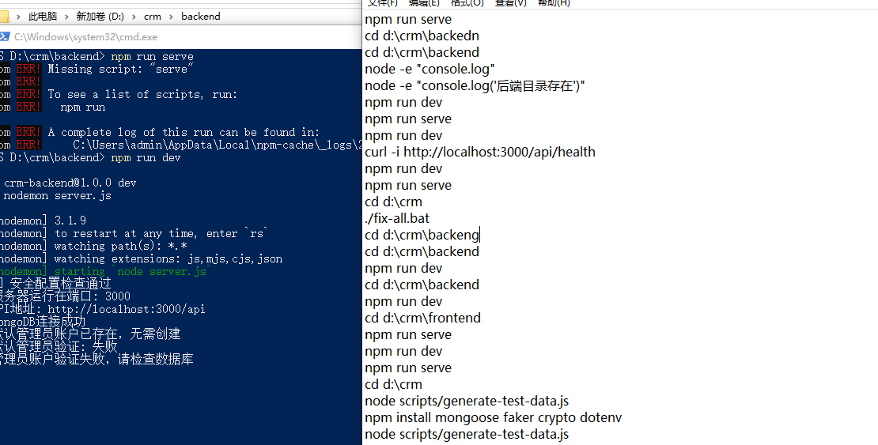Screen dimensions: 878x445
Task: Open the 编辑(E) menu in Notepad
Action: click(x=425, y=3)
